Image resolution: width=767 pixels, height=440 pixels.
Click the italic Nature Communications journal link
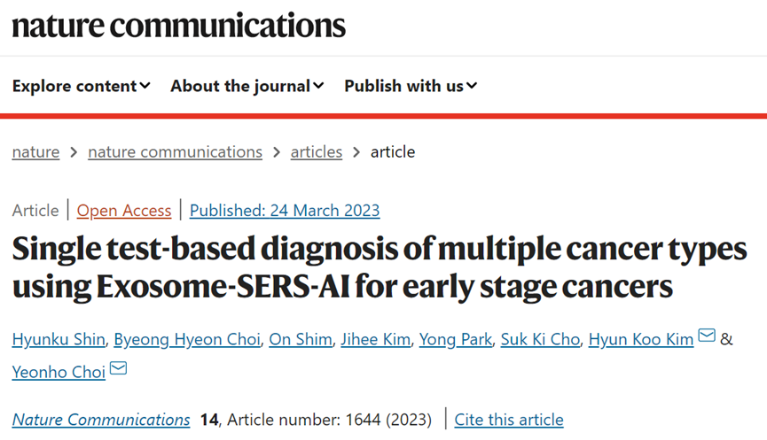[101, 420]
